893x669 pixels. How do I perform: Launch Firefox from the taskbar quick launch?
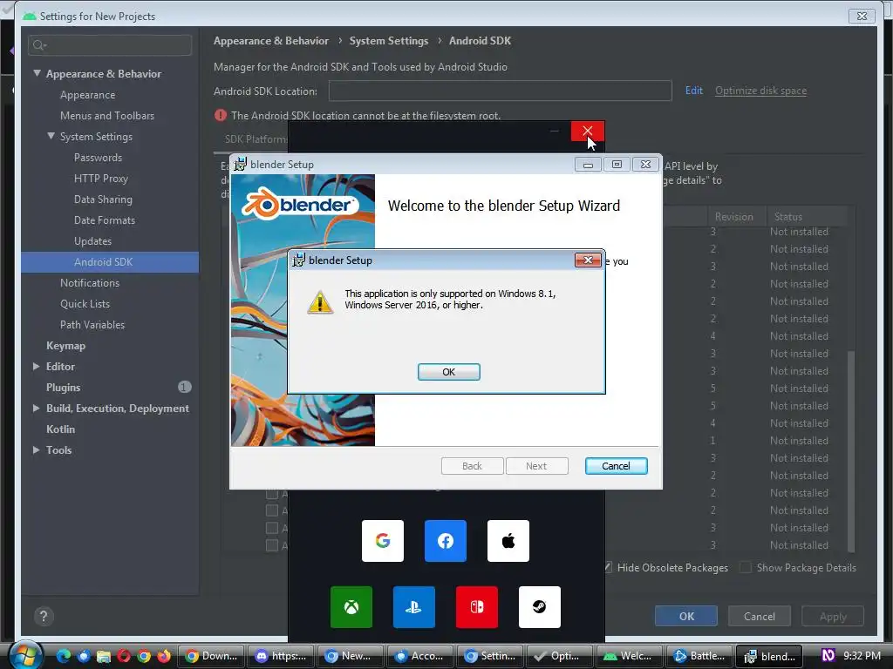tap(164, 656)
